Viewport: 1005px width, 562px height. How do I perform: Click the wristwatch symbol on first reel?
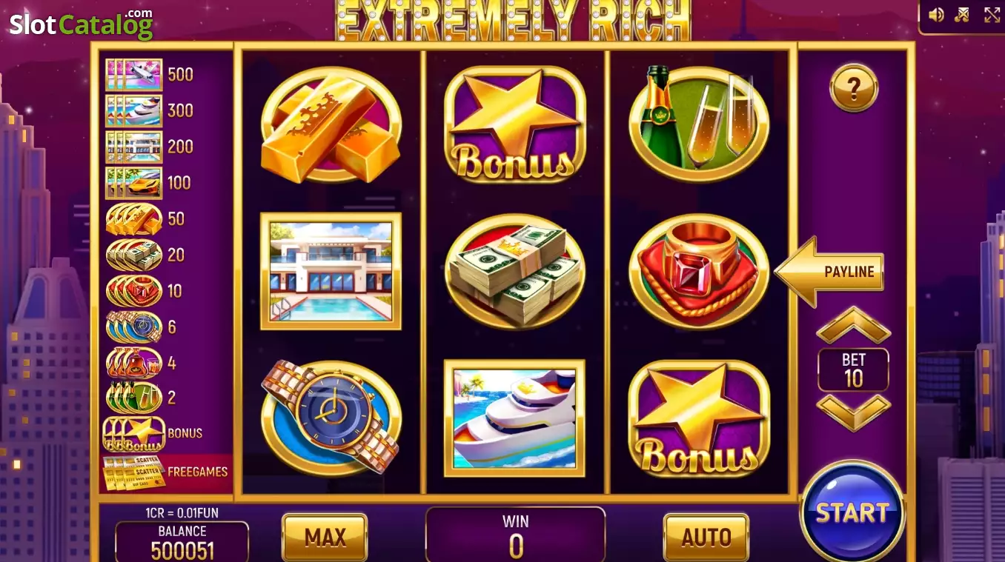click(331, 416)
